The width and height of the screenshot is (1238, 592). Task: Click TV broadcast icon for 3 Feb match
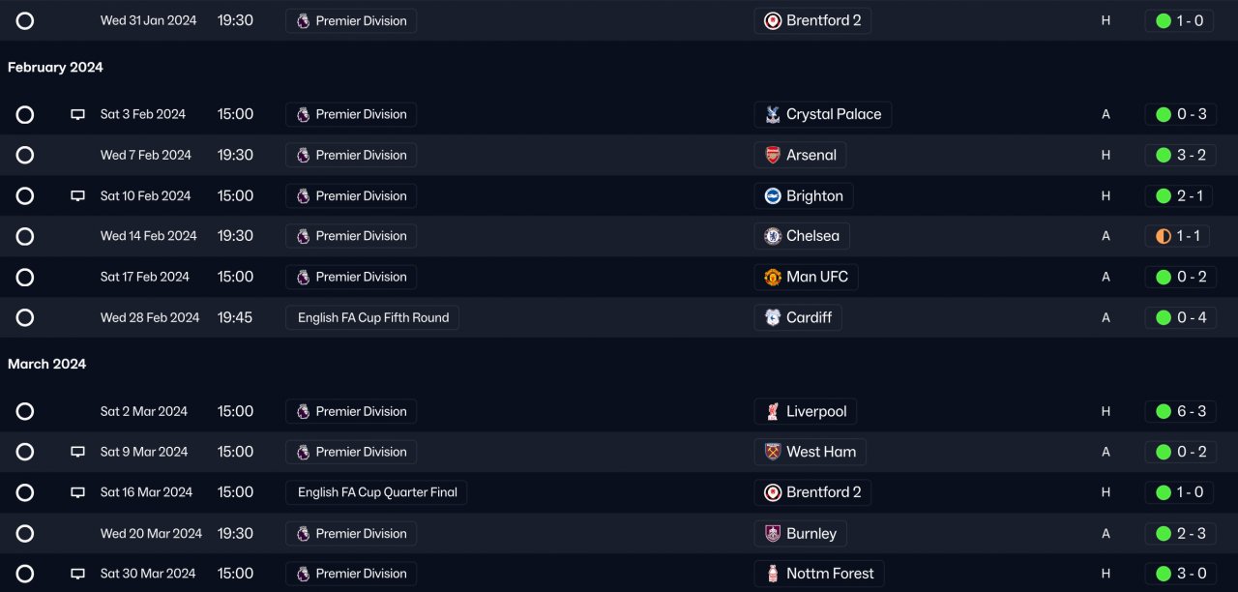pos(77,114)
